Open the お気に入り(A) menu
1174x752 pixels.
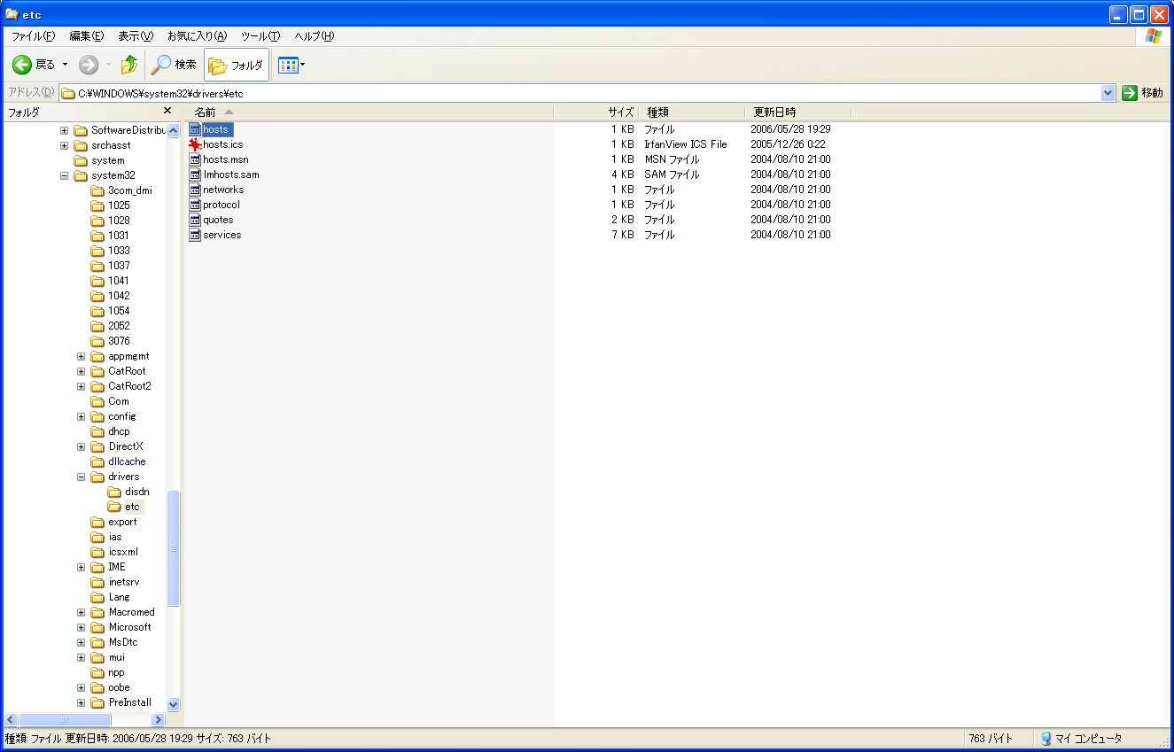click(x=197, y=36)
